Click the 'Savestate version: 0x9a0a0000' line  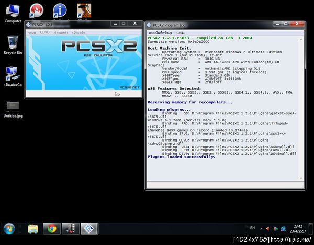tap(178, 42)
